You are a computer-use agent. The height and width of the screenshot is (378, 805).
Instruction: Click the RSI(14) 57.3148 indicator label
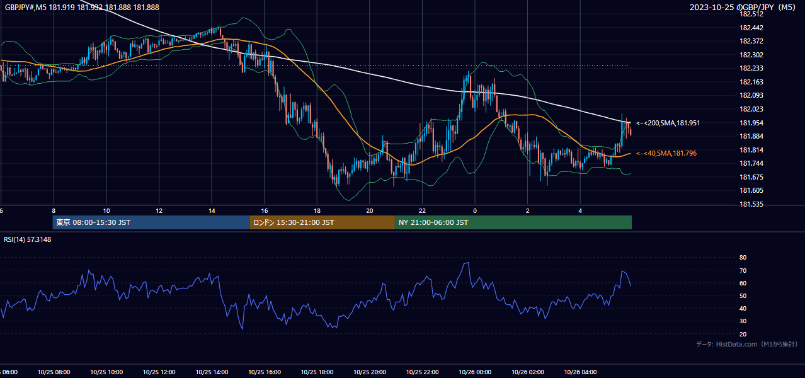(28, 239)
